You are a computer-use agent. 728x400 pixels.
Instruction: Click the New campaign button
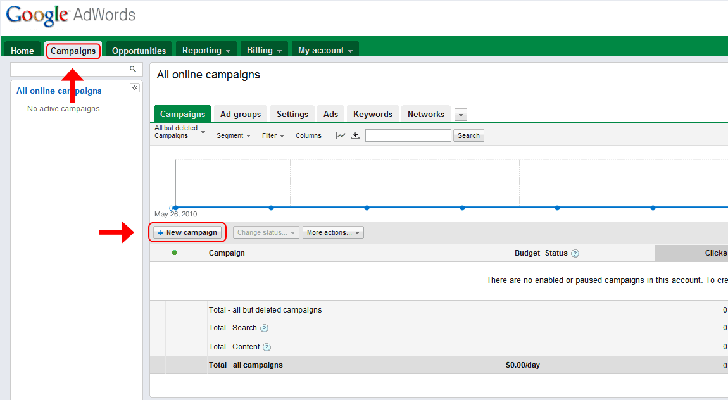click(187, 232)
